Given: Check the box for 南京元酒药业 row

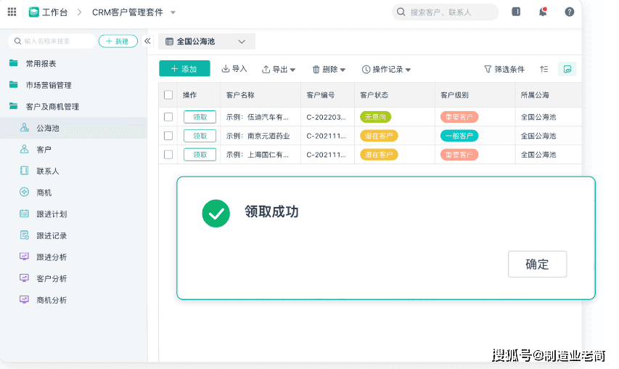Looking at the screenshot, I should pos(168,136).
